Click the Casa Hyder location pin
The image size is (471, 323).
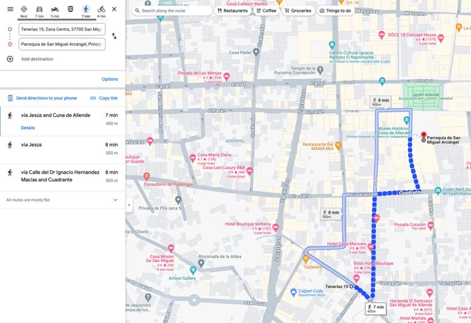(256, 52)
